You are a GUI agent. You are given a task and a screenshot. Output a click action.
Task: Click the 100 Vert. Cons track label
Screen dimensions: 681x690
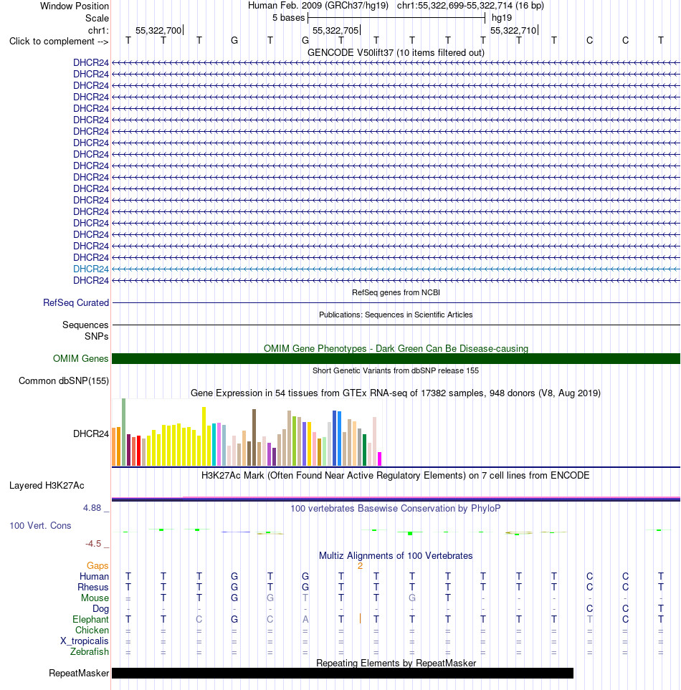[x=40, y=526]
